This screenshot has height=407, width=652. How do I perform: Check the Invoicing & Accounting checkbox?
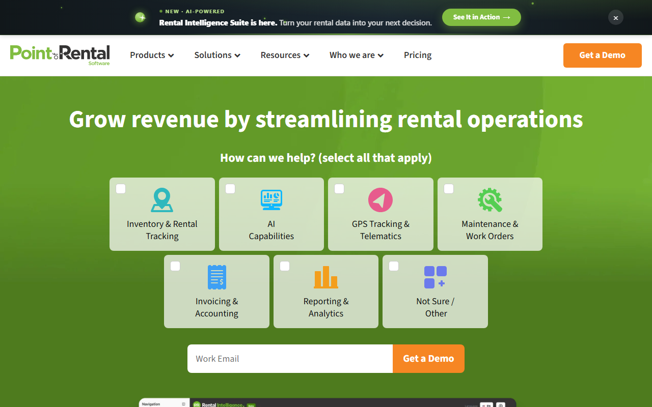point(175,266)
